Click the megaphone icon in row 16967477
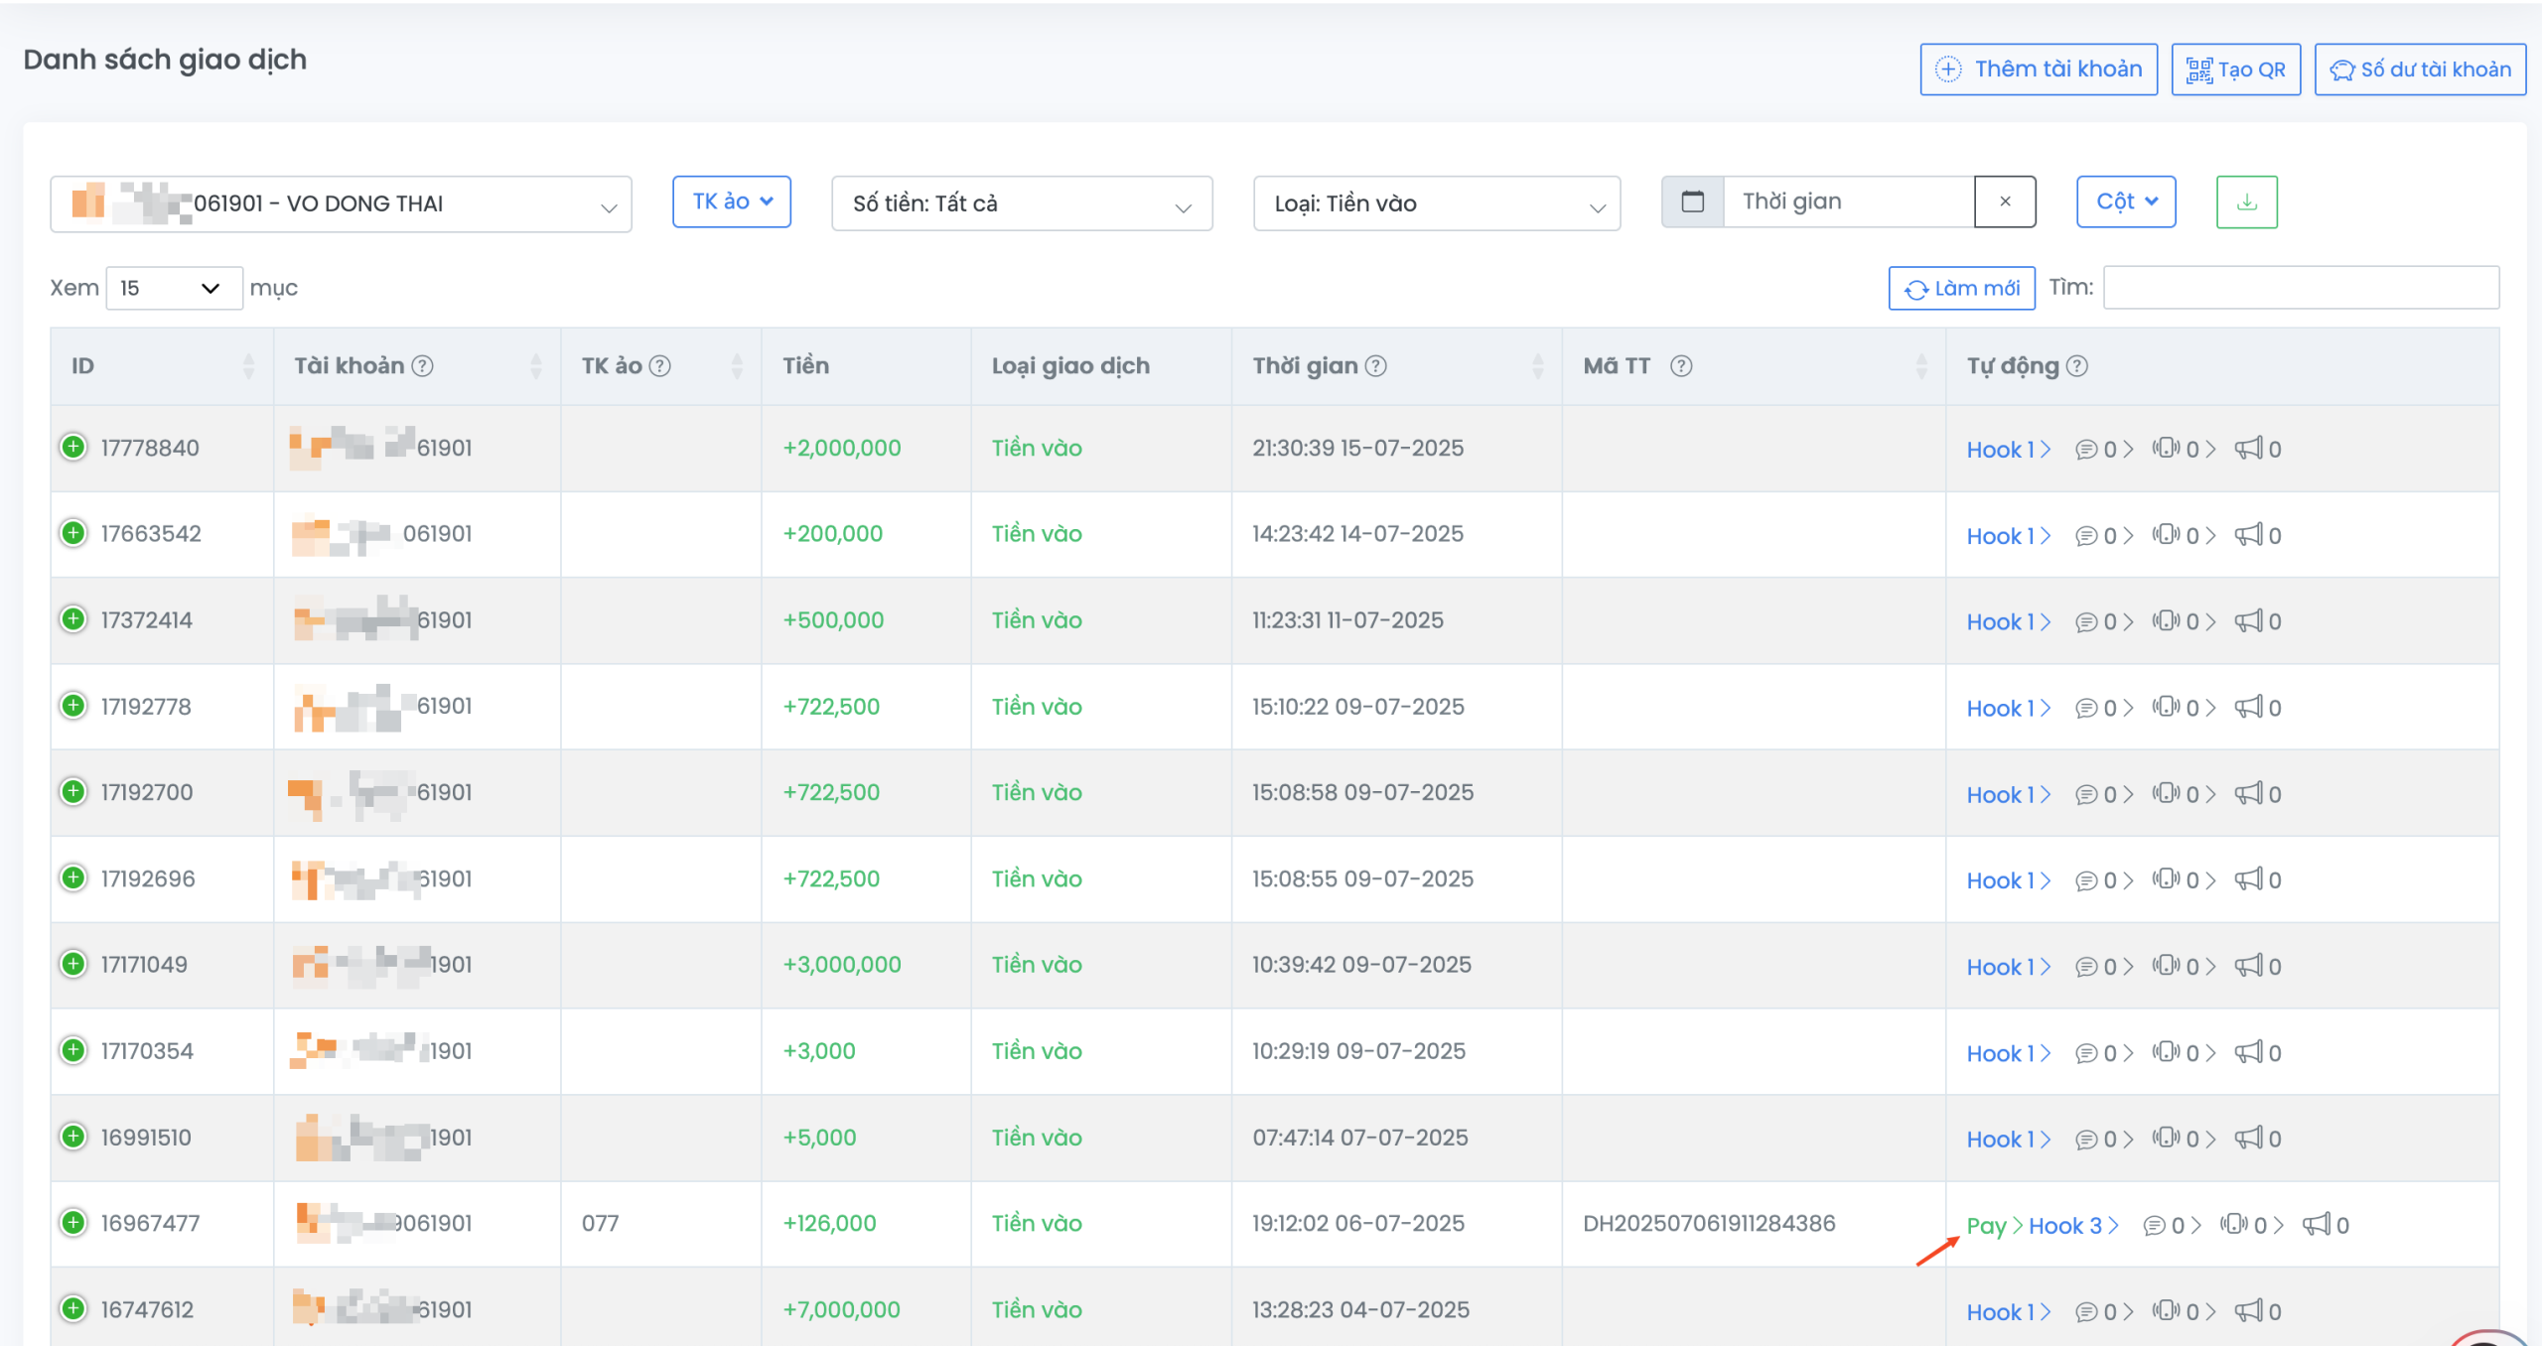Viewport: 2542px width, 1346px height. (x=2317, y=1224)
